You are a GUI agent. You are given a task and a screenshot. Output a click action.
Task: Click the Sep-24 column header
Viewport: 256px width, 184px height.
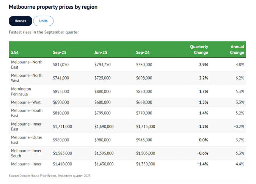[143, 52]
